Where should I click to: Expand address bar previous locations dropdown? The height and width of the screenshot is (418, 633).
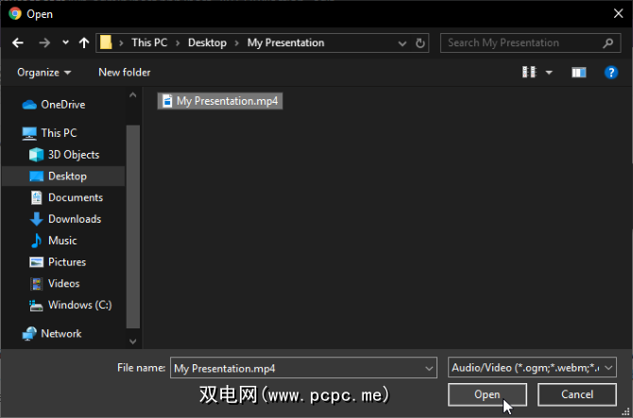coord(402,43)
